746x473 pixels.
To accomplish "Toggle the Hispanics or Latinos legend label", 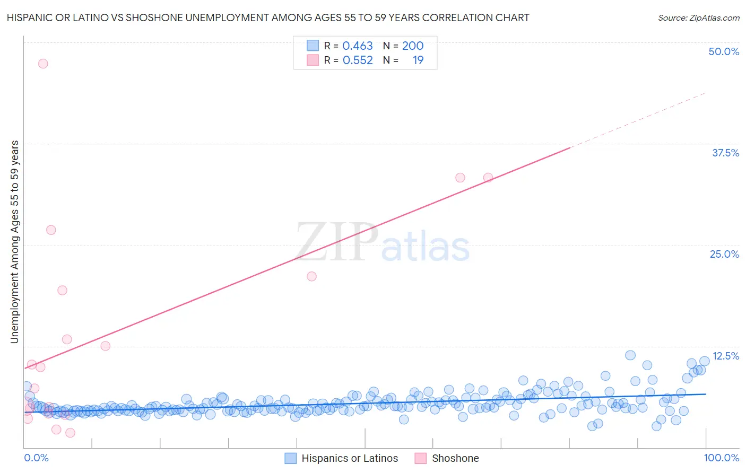I will click(349, 458).
